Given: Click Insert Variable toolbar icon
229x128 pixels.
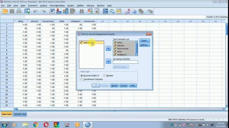Looking at the screenshot, I should [97, 11].
